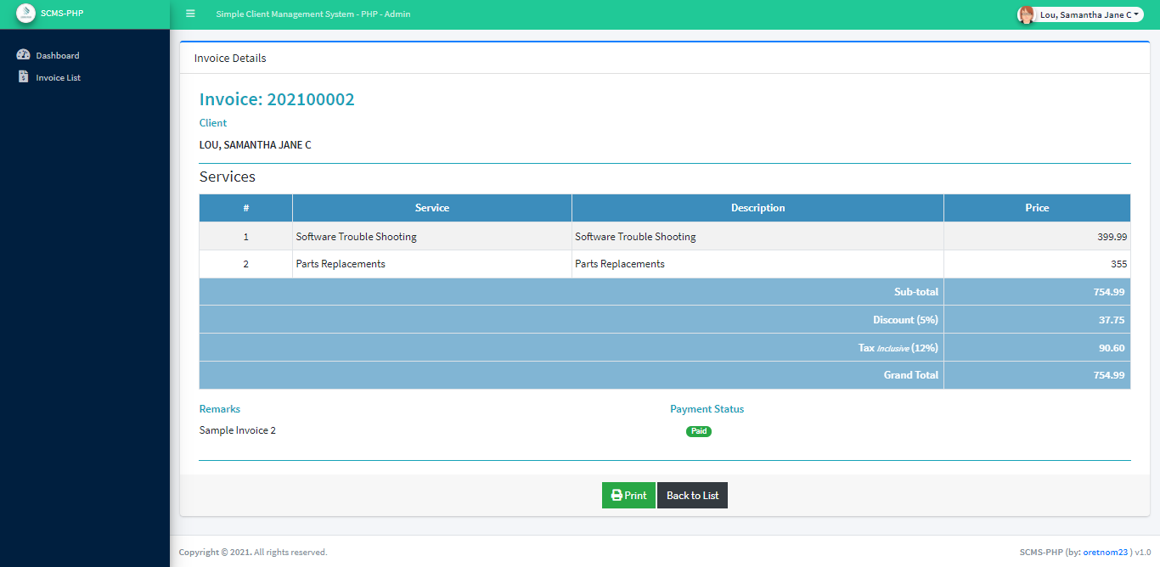Viewport: 1160px width, 567px height.
Task: Toggle the sidebar hamburger menu icon
Action: coord(190,14)
